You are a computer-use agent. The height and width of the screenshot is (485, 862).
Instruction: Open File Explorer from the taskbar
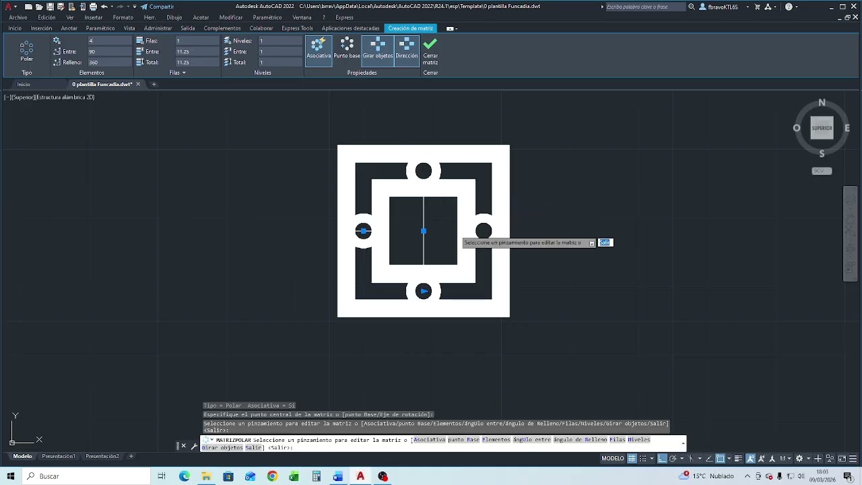[x=206, y=476]
